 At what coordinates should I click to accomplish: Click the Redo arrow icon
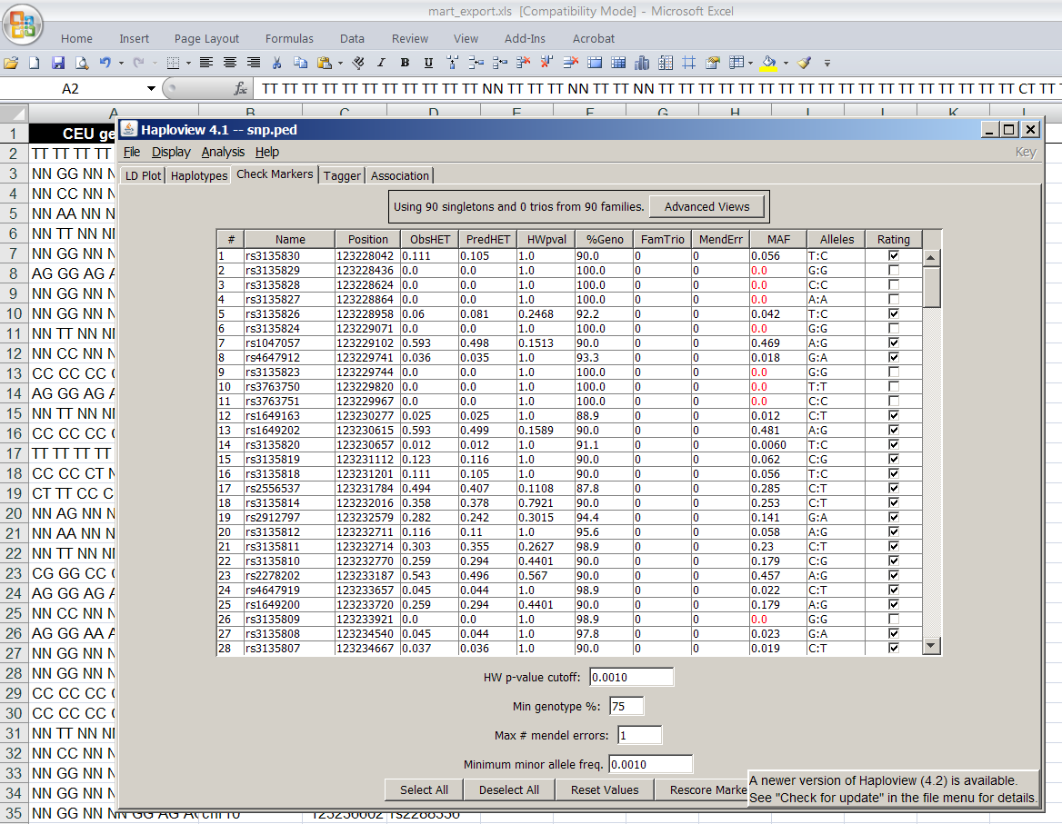(x=139, y=63)
